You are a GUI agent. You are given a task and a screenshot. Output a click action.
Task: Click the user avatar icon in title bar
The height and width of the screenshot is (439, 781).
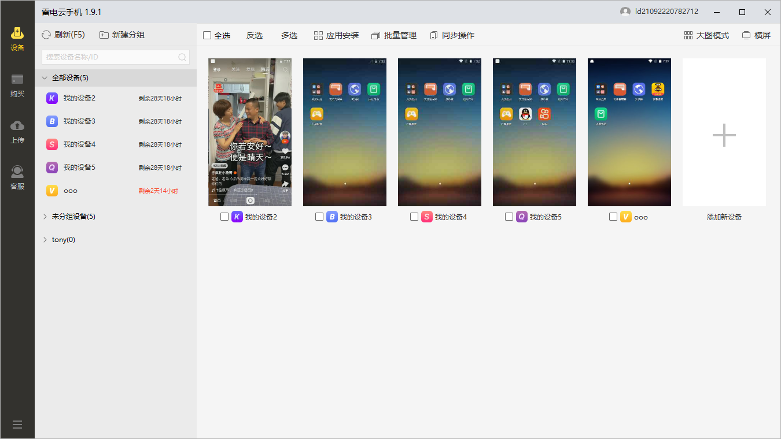(625, 12)
